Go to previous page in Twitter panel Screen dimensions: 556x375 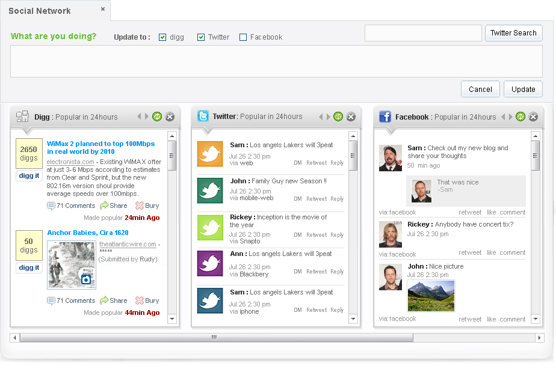click(321, 117)
